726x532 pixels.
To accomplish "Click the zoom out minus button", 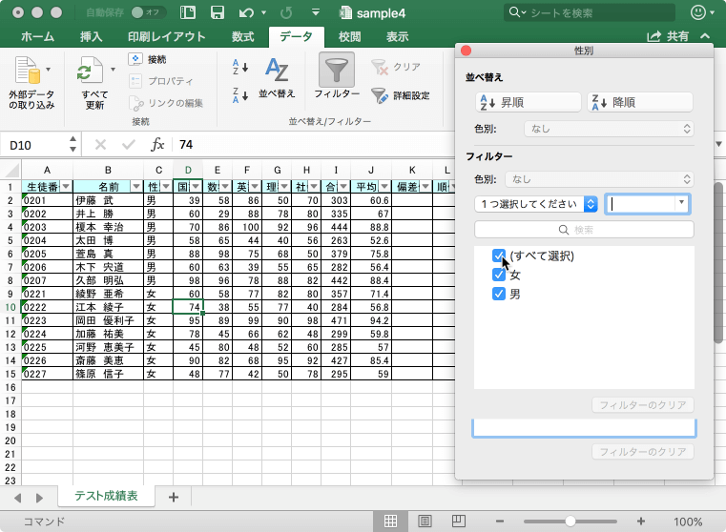I will click(x=499, y=522).
